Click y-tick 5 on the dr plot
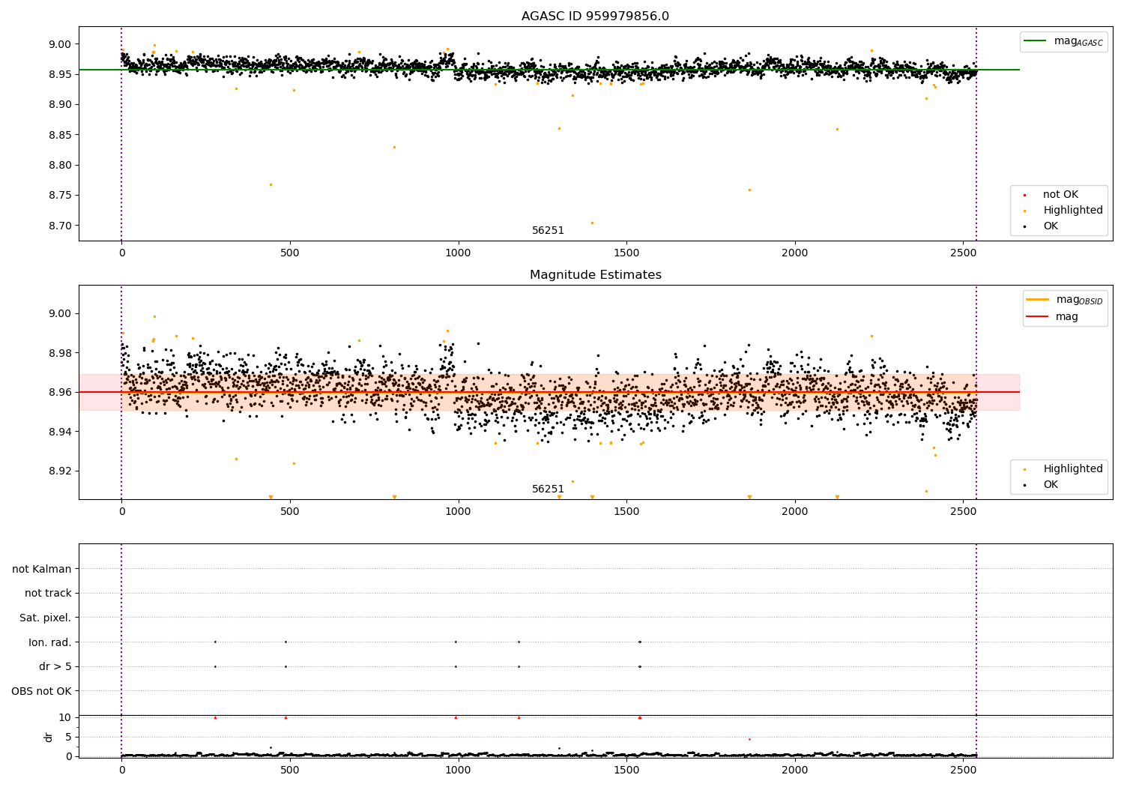The height and width of the screenshot is (787, 1124). coord(68,737)
